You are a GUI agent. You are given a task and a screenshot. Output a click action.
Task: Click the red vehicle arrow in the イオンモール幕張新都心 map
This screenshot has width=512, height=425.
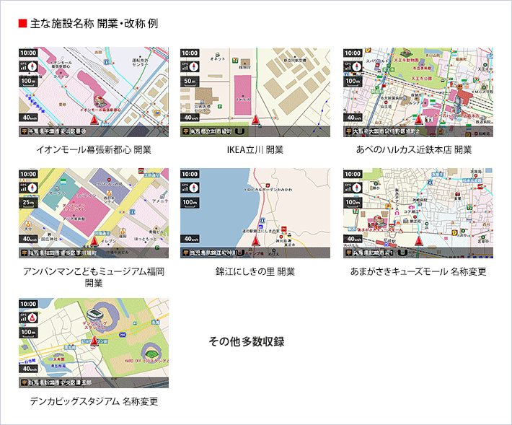coord(94,120)
